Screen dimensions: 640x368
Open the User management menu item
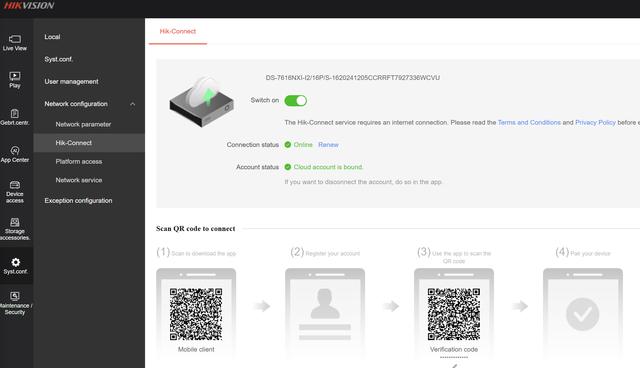click(x=71, y=82)
